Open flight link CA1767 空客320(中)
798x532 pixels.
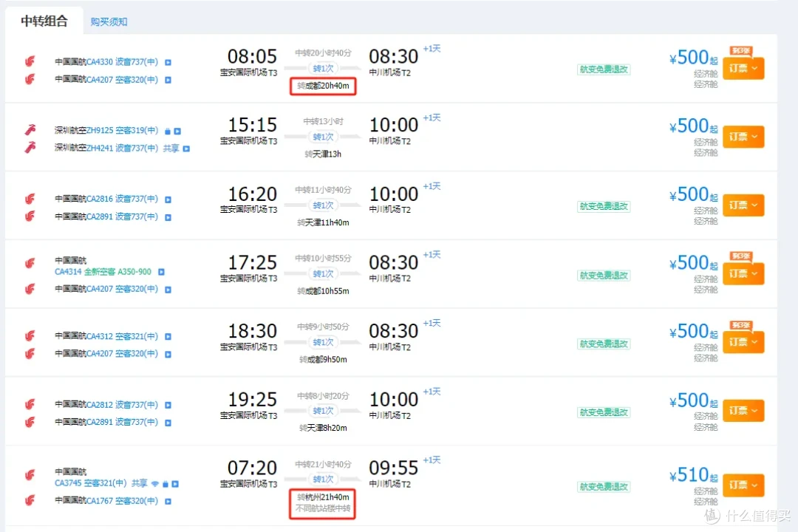coord(122,501)
